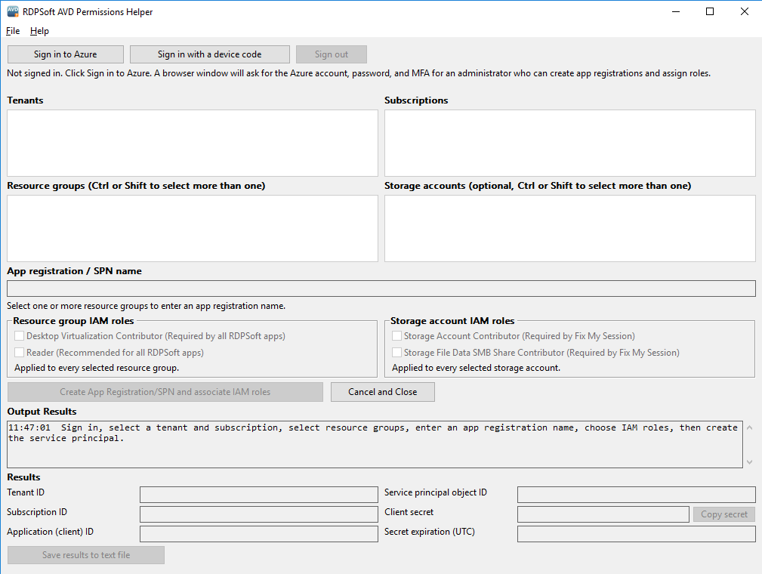Click the Copy secret button
This screenshot has width=762, height=574.
point(724,514)
